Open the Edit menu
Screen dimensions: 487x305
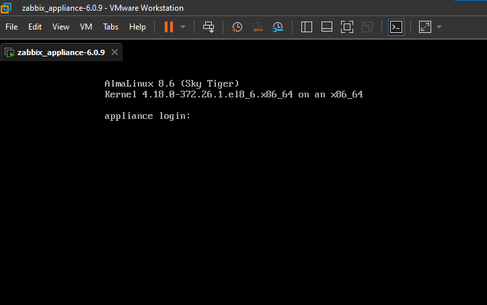35,27
